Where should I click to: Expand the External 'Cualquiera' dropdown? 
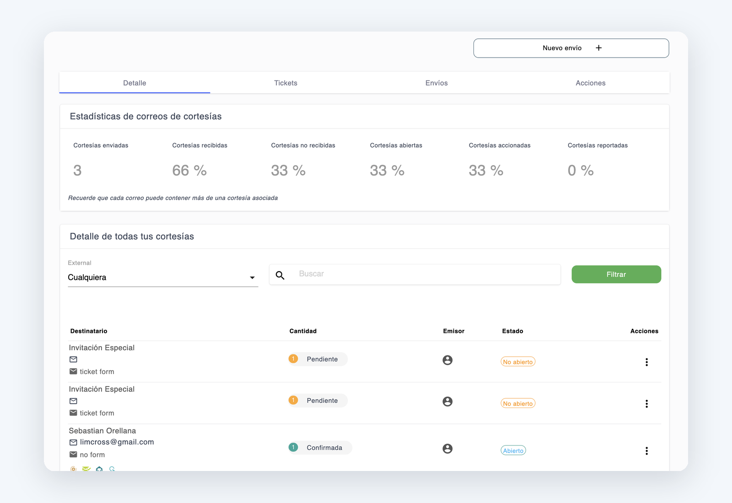click(x=163, y=277)
